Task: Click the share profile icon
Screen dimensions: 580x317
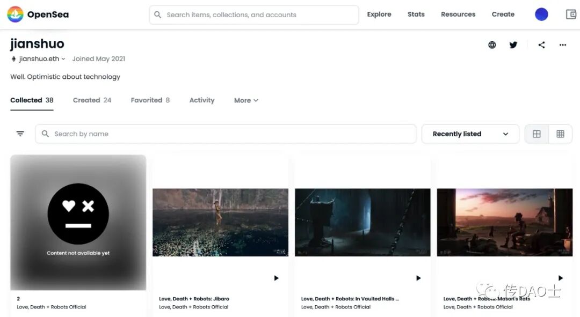Action: (x=541, y=45)
